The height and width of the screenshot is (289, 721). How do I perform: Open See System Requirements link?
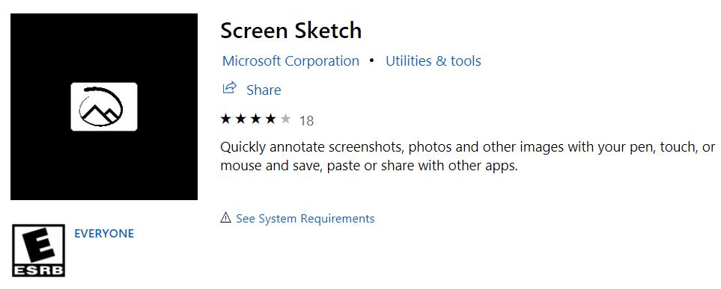pyautogui.click(x=305, y=218)
